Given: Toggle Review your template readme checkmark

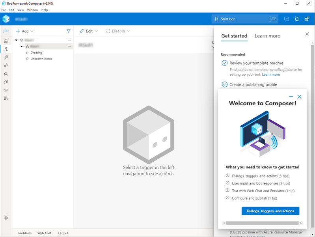Looking at the screenshot, I should pyautogui.click(x=225, y=63).
